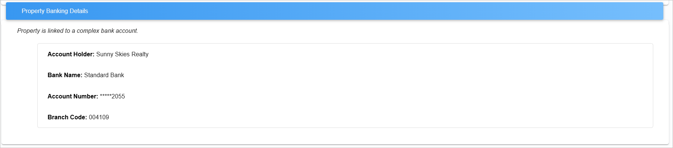This screenshot has height=148, width=673.
Task: Click the masked account number ending 2055
Action: [112, 97]
